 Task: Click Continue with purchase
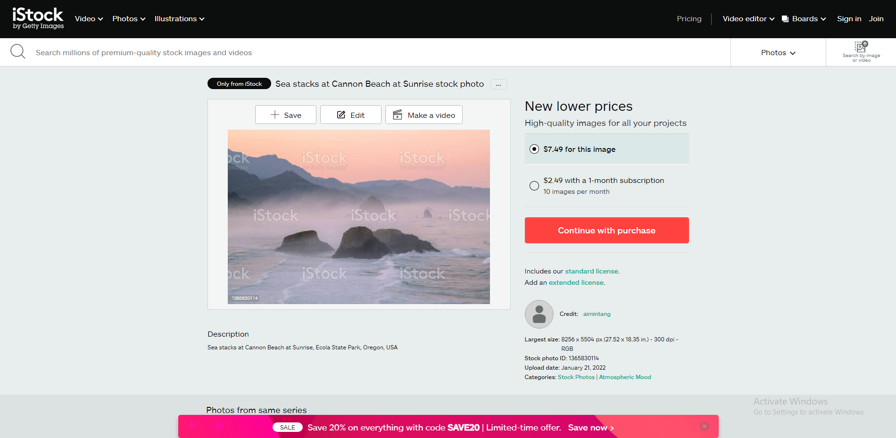(606, 230)
